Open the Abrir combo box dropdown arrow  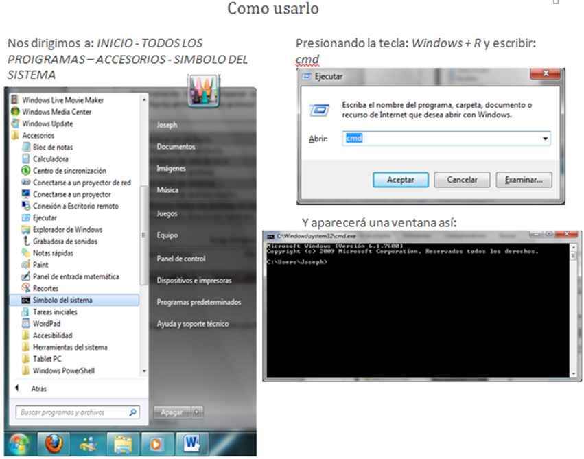coord(546,139)
